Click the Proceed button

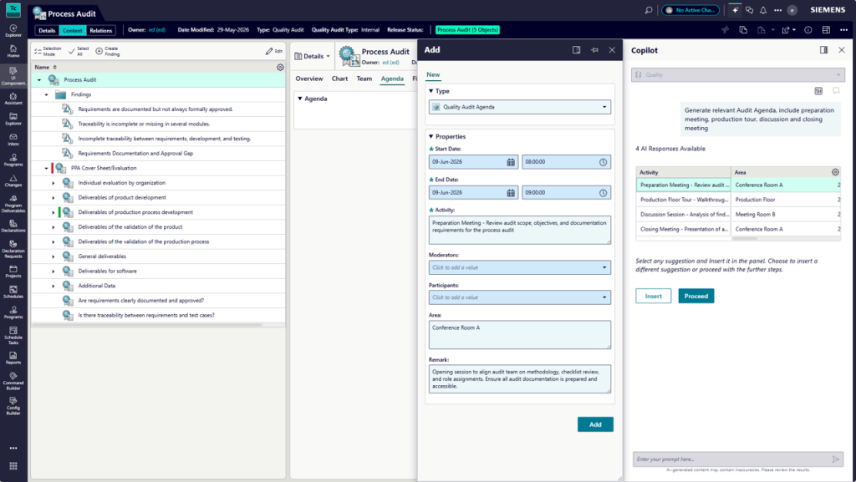tap(696, 296)
